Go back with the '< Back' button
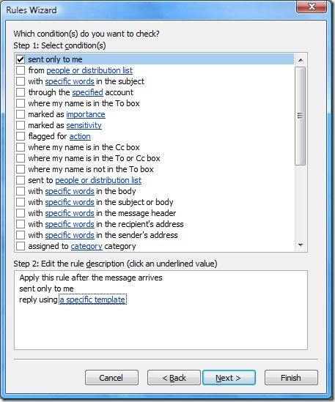The width and height of the screenshot is (335, 402). pyautogui.click(x=174, y=378)
